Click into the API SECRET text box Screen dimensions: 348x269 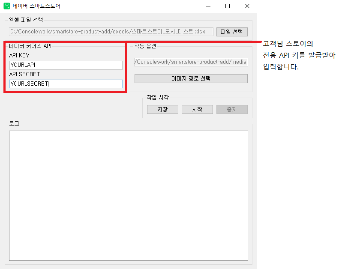(x=66, y=84)
